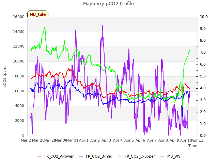
Task: Click the green FR_CO2_C-upper legend swatch
Action: click(x=120, y=157)
